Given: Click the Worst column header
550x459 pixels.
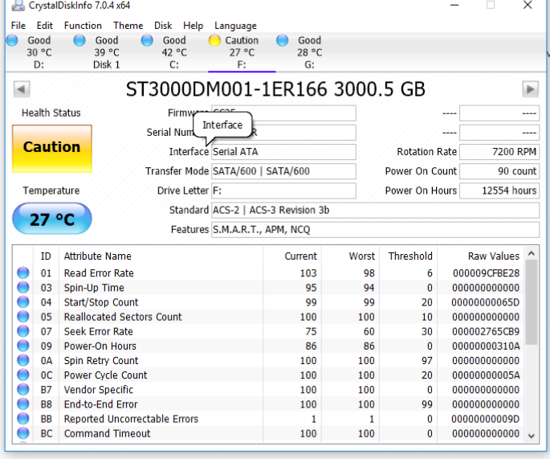Looking at the screenshot, I should click(350, 256).
